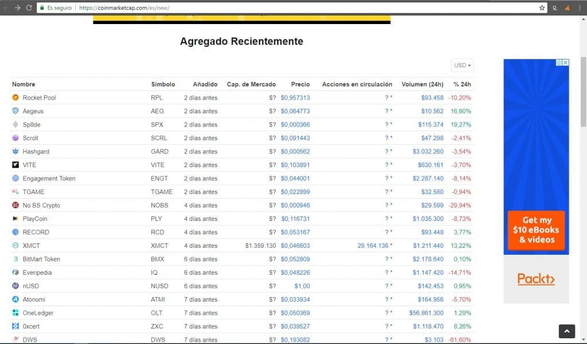The height and width of the screenshot is (344, 587).
Task: Click the back-to-top arrow button
Action: [567, 331]
